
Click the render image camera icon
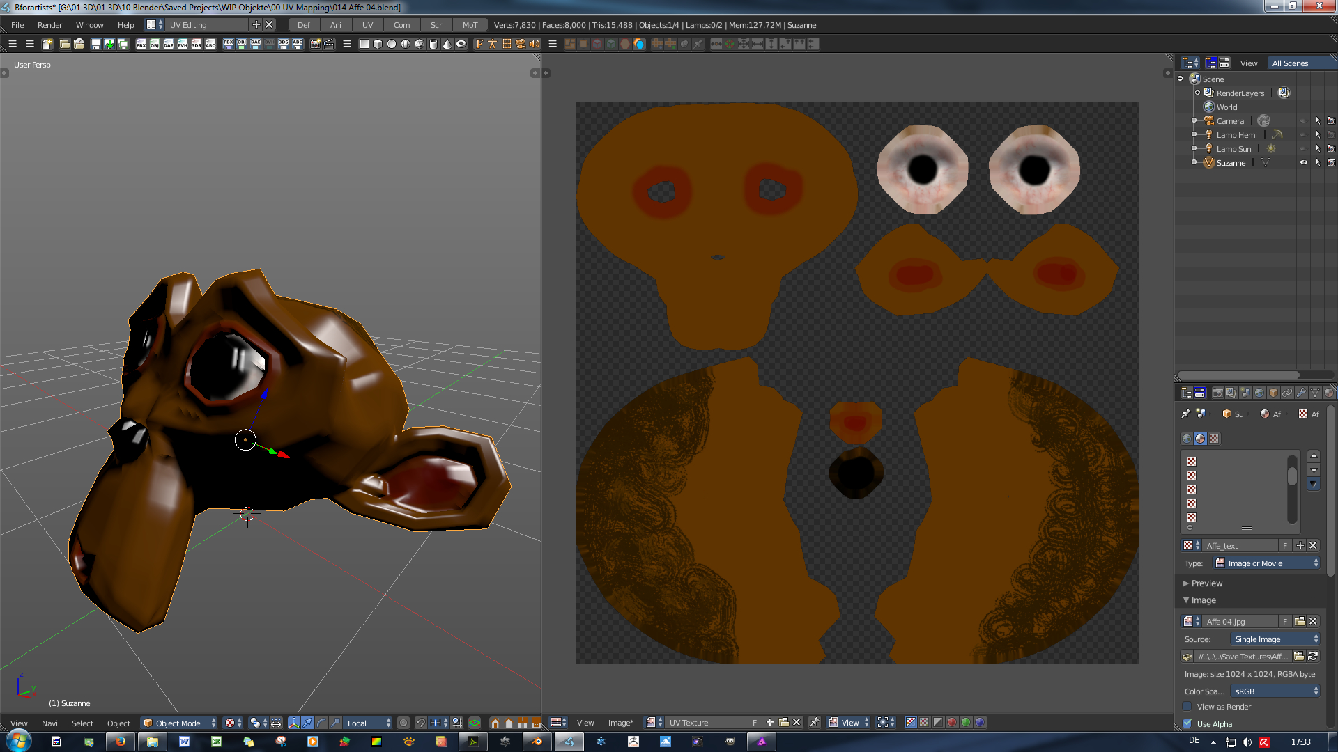tap(315, 44)
